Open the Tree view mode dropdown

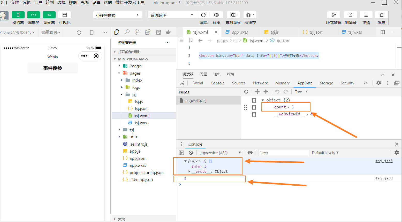(x=301, y=92)
